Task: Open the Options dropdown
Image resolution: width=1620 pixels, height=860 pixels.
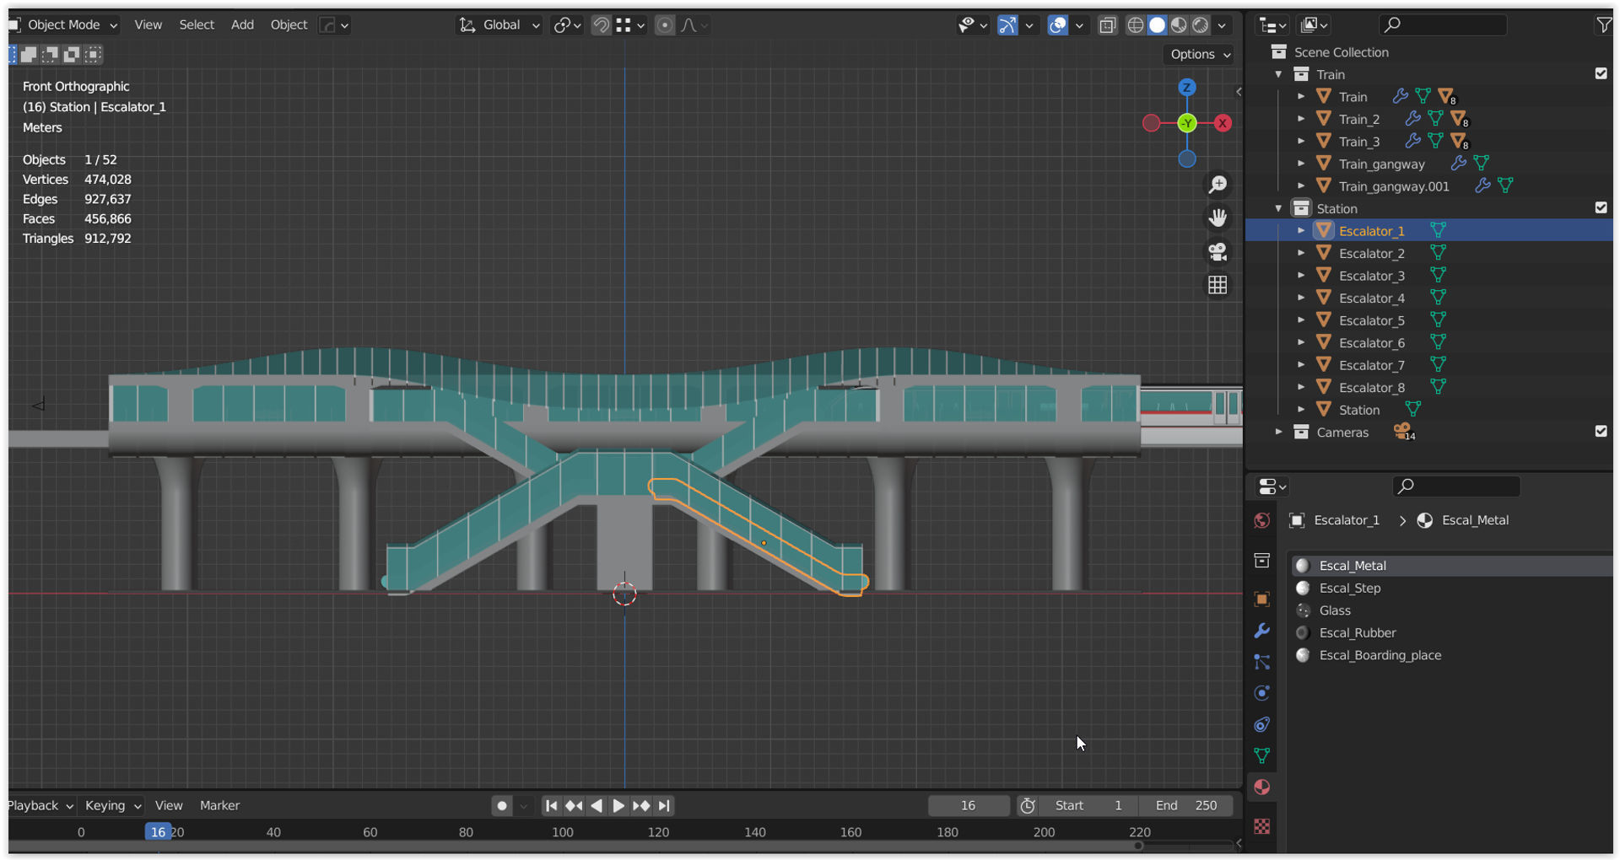Action: pyautogui.click(x=1200, y=54)
